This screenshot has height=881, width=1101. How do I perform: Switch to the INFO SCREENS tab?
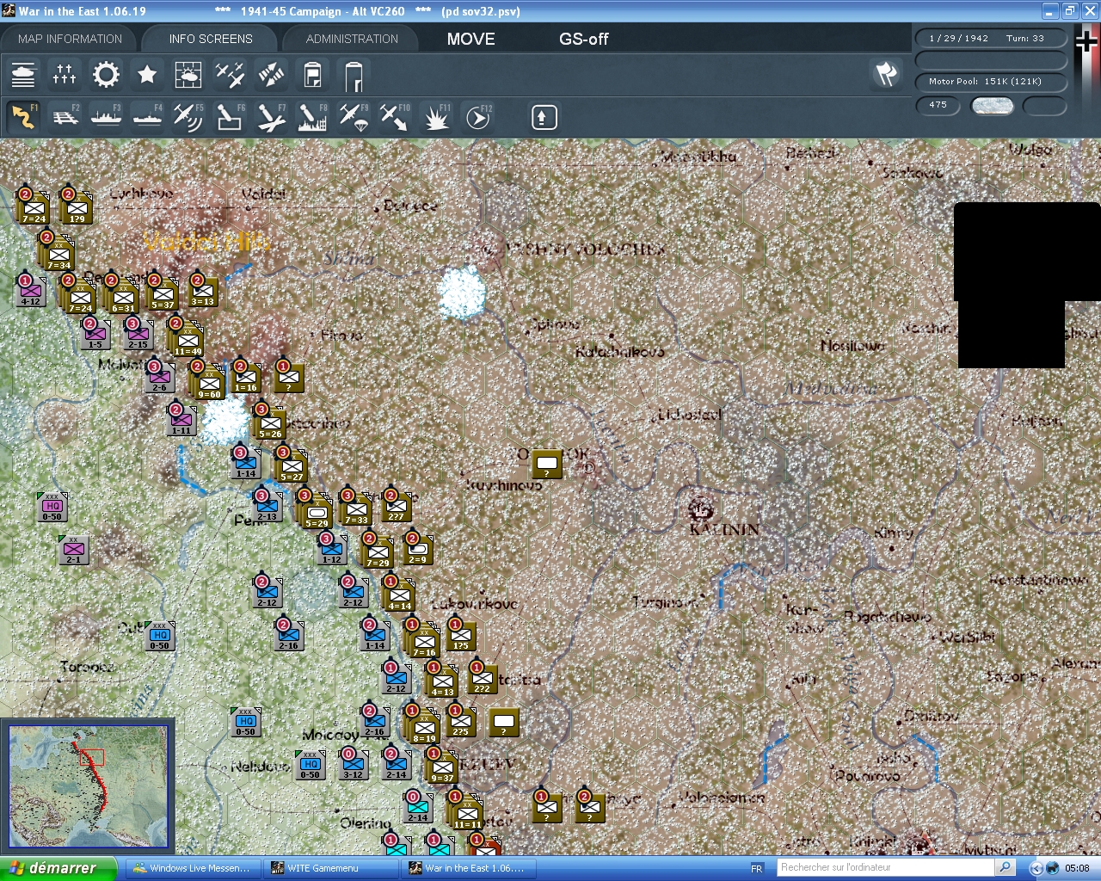[x=210, y=39]
